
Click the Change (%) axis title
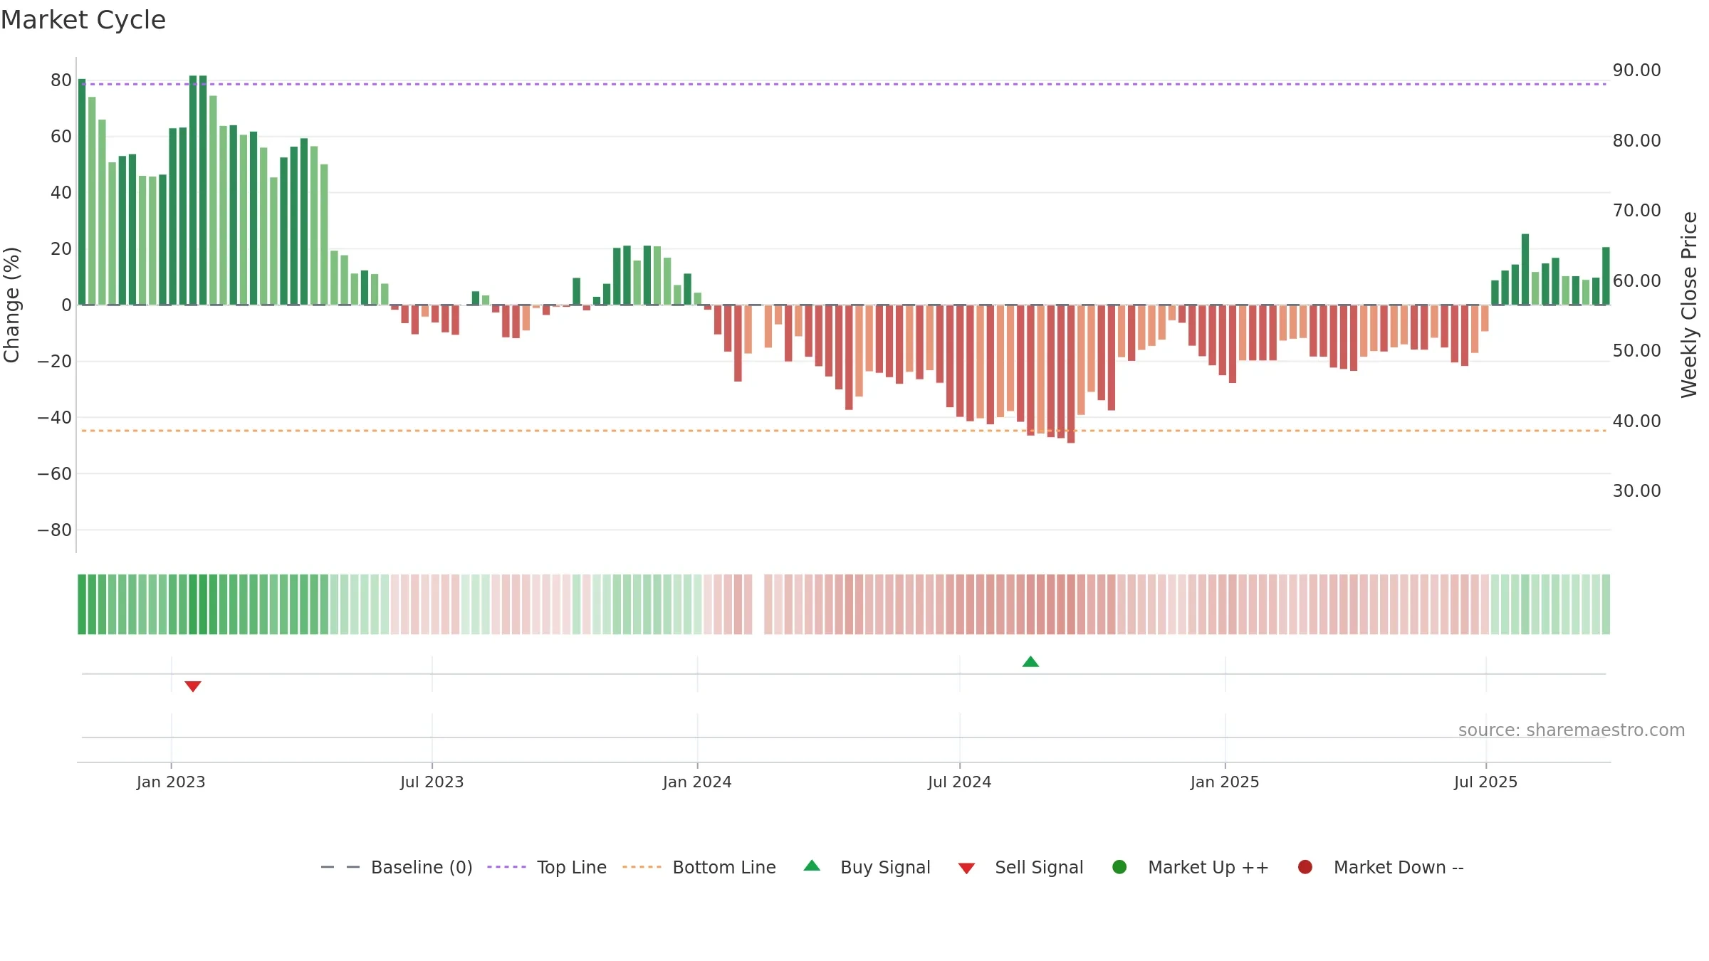click(11, 305)
